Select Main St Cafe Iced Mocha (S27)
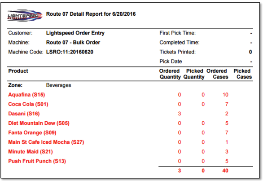This screenshot has width=263, height=181. (46, 142)
